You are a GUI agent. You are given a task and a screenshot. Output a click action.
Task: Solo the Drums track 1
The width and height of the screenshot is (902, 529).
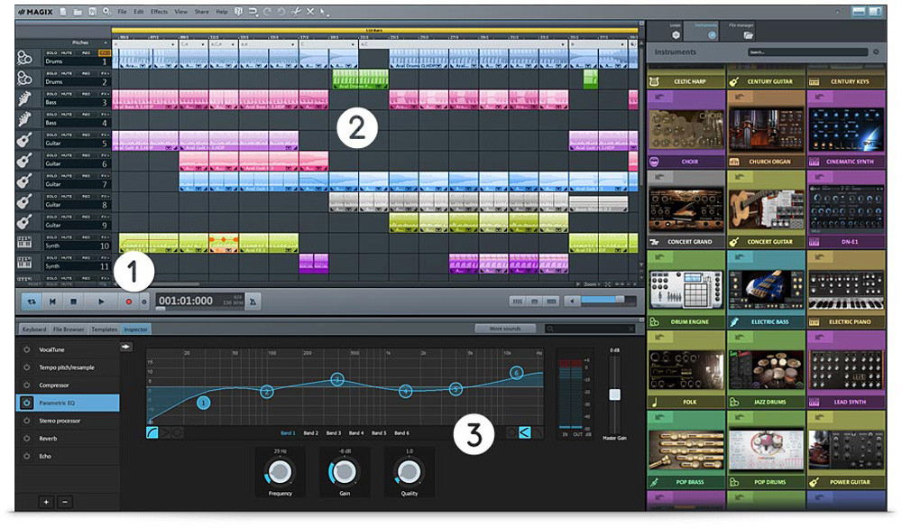point(51,53)
